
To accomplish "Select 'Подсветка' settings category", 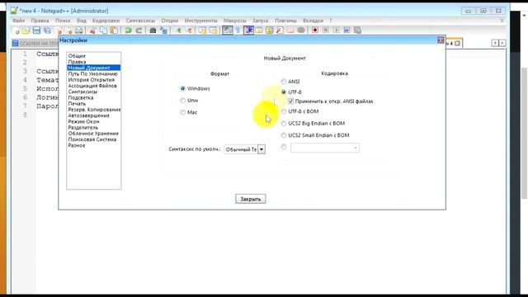I will 81,97.
